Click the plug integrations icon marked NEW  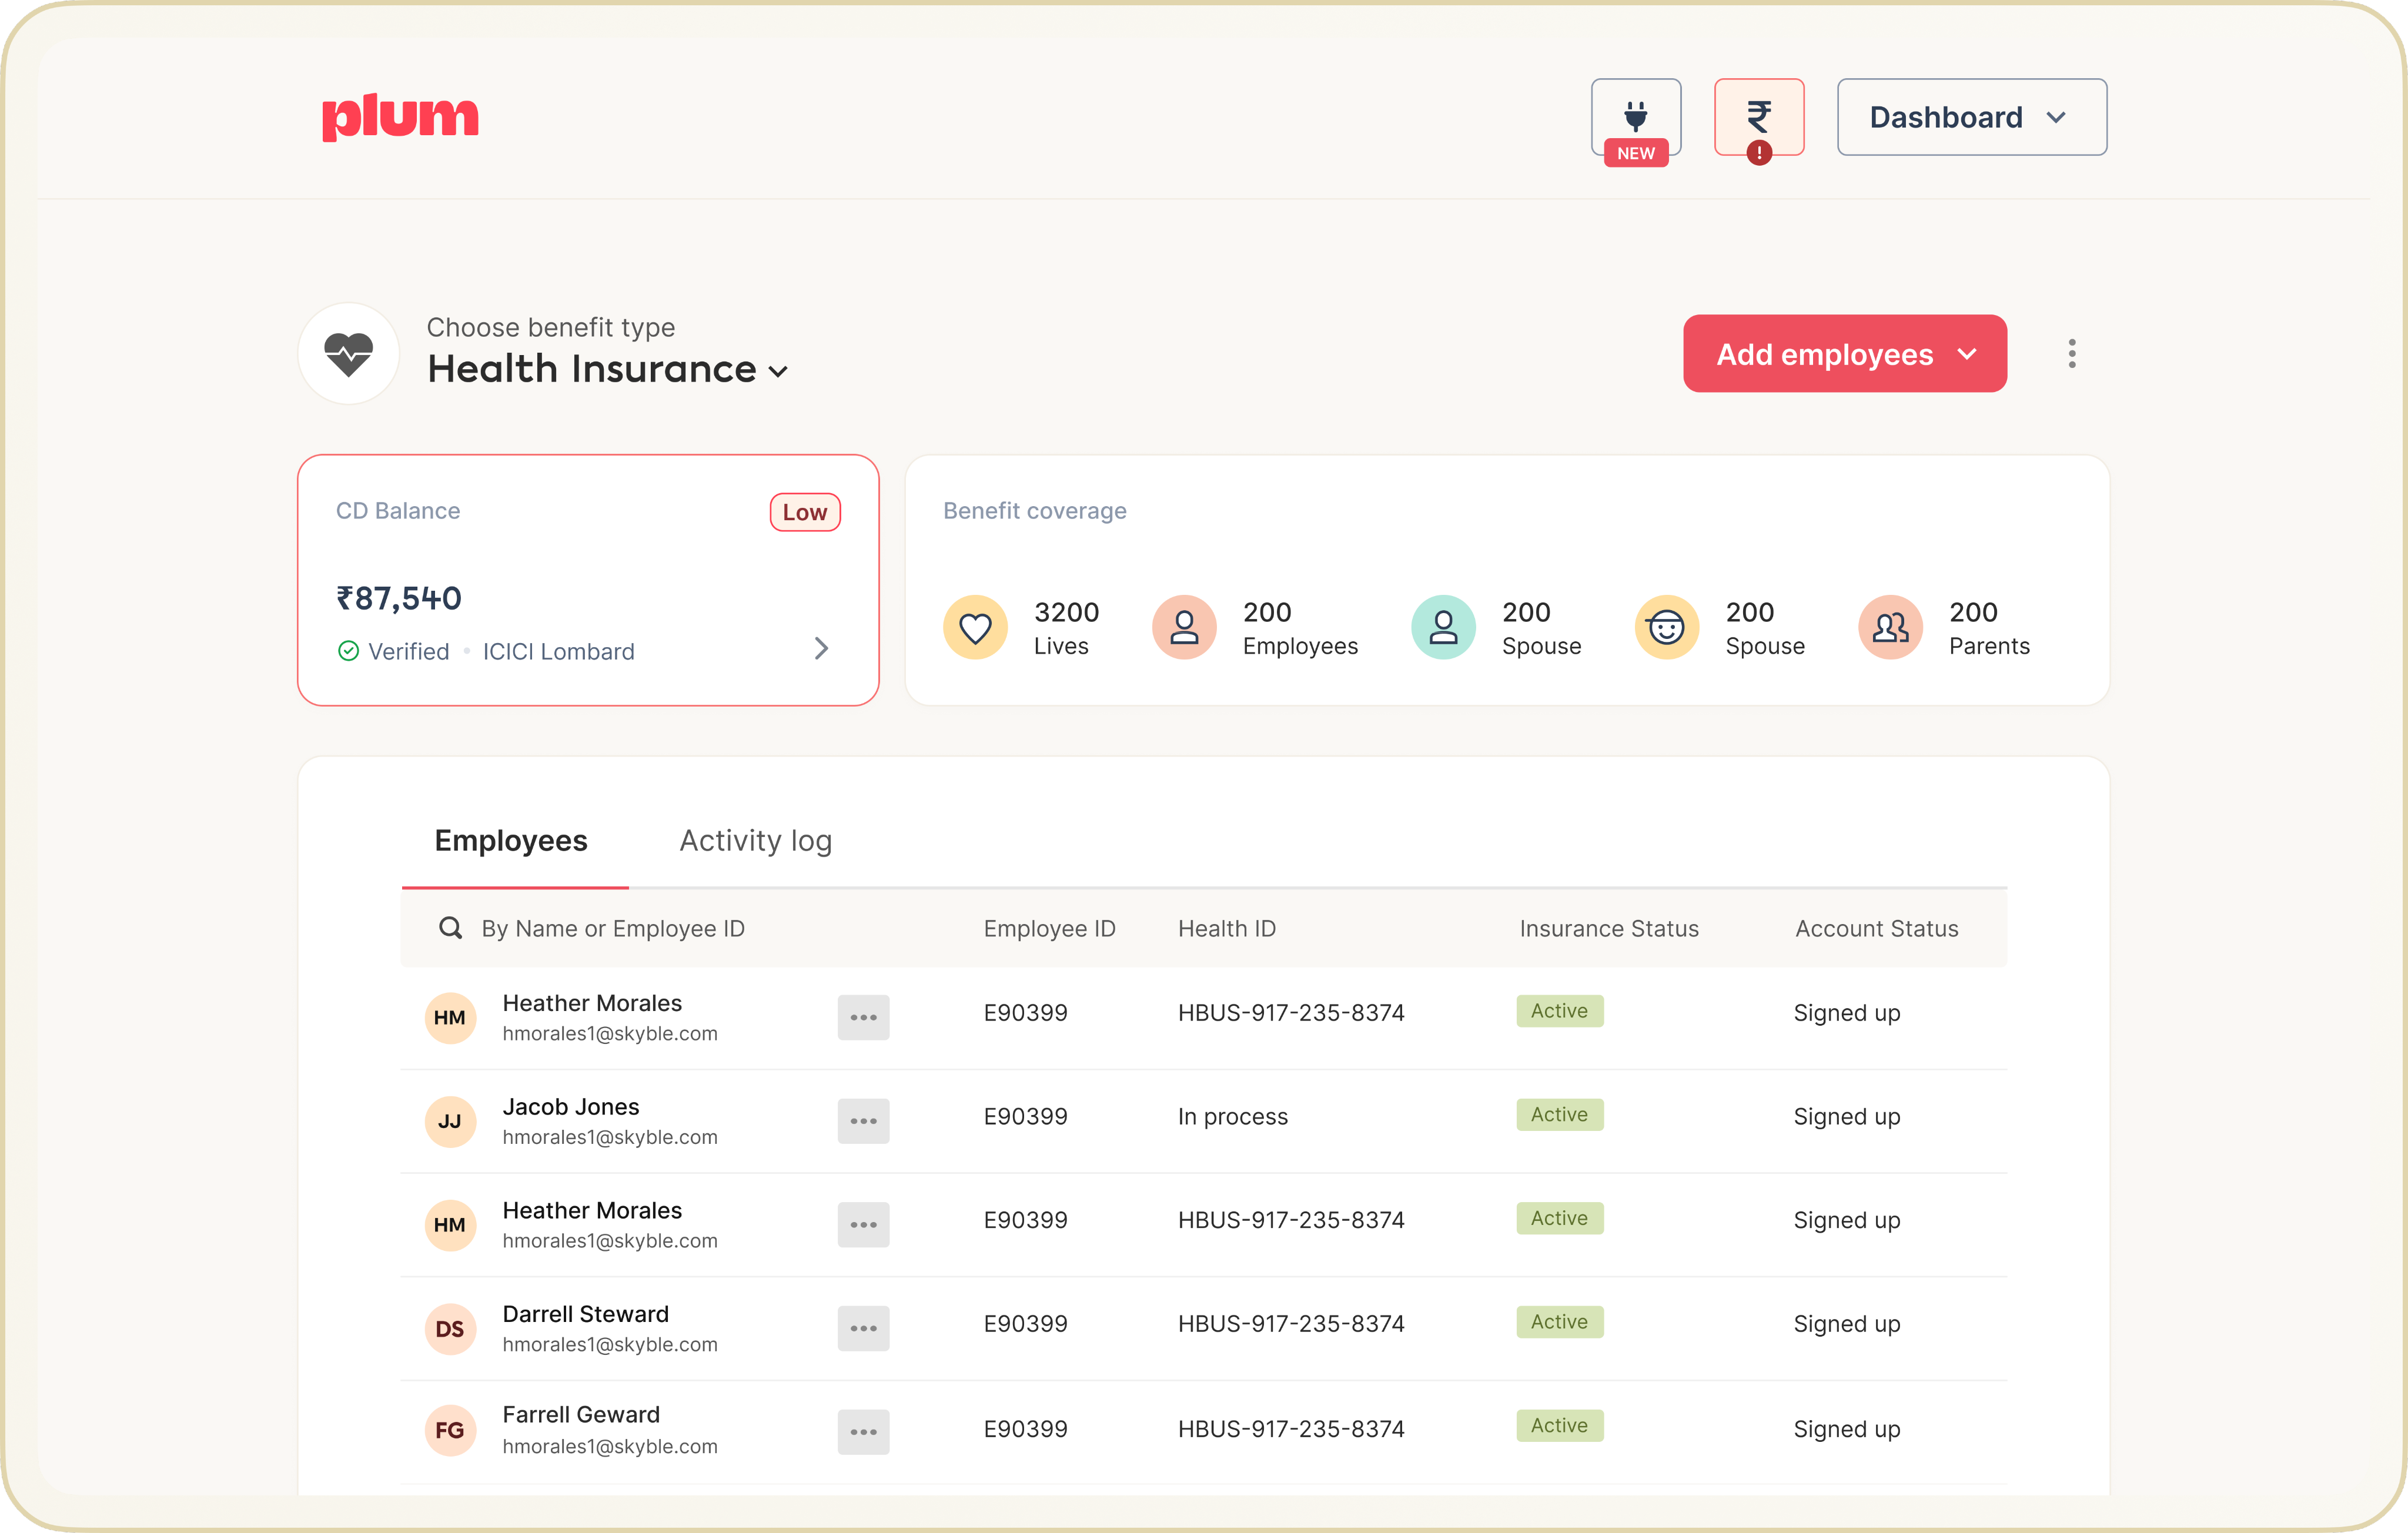[x=1635, y=117]
